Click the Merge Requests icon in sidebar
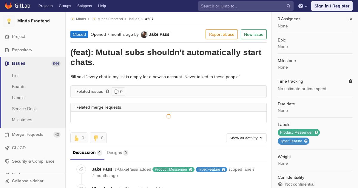 7,135
